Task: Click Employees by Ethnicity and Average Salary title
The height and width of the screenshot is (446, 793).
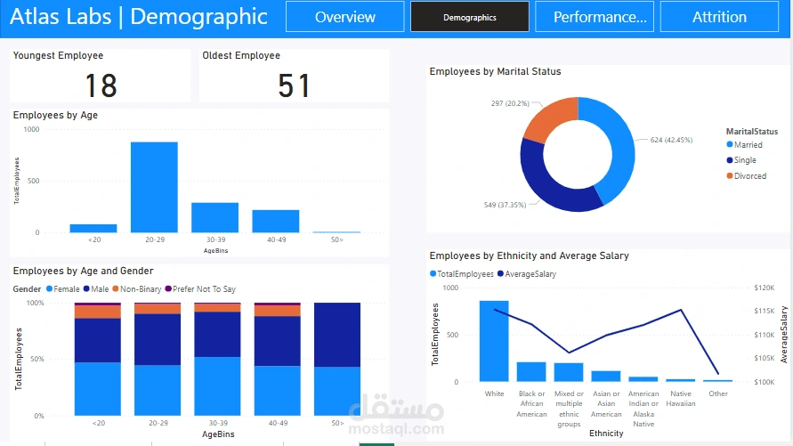Action: (x=529, y=255)
